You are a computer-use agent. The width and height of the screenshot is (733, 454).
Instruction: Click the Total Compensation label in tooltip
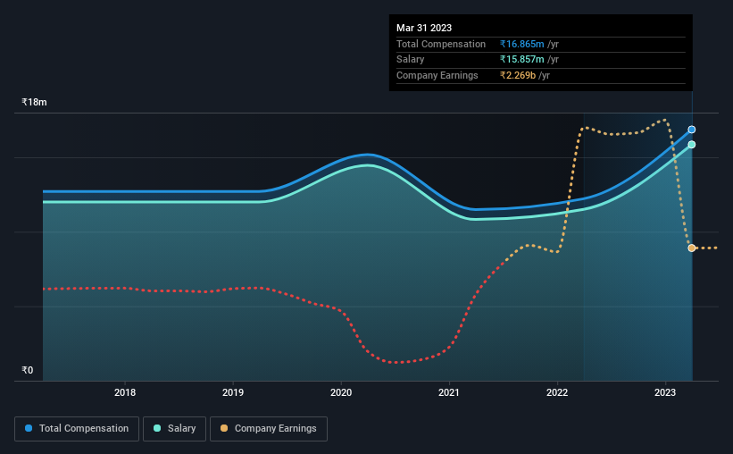pos(441,44)
